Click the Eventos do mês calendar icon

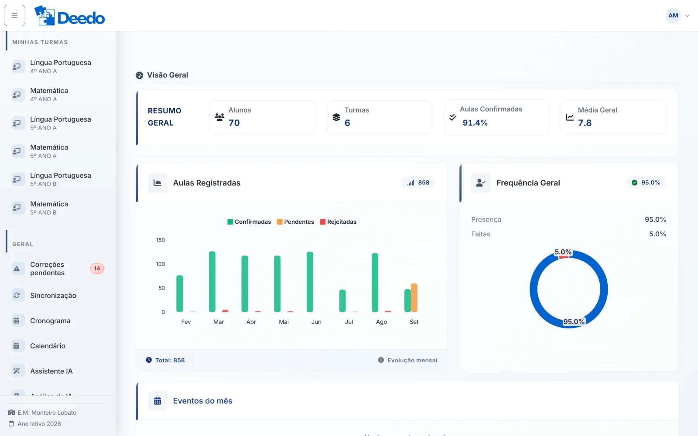(x=157, y=401)
